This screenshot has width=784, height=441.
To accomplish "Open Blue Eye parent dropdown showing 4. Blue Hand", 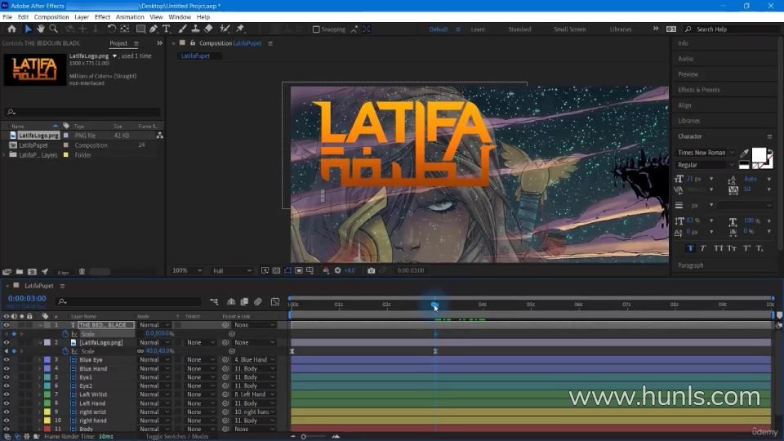I will [x=255, y=360].
